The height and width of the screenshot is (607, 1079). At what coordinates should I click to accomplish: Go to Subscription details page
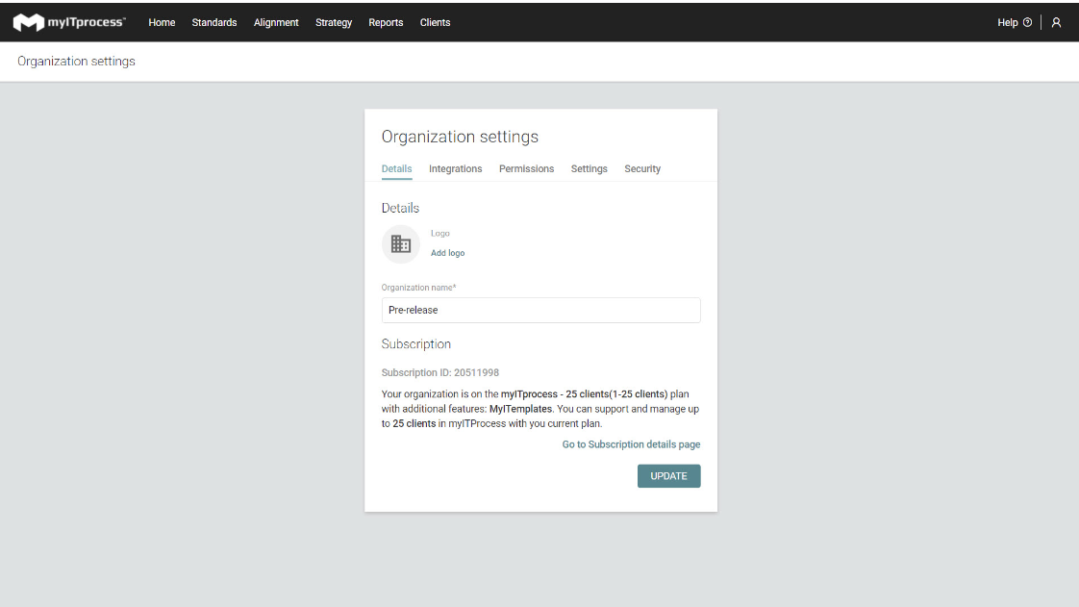631,444
